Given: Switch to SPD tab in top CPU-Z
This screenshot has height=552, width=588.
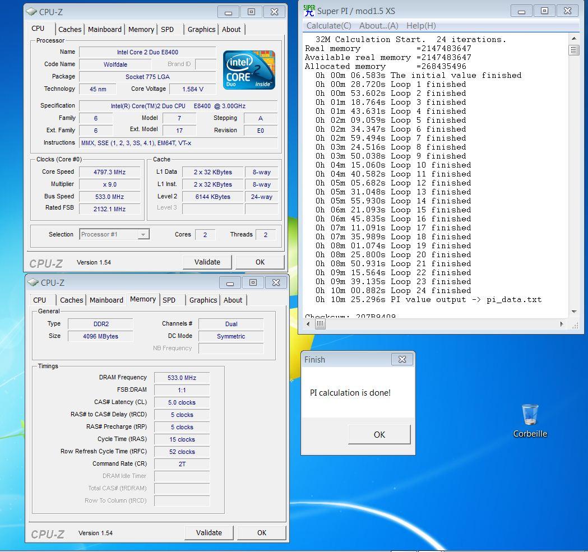Looking at the screenshot, I should click(x=167, y=29).
